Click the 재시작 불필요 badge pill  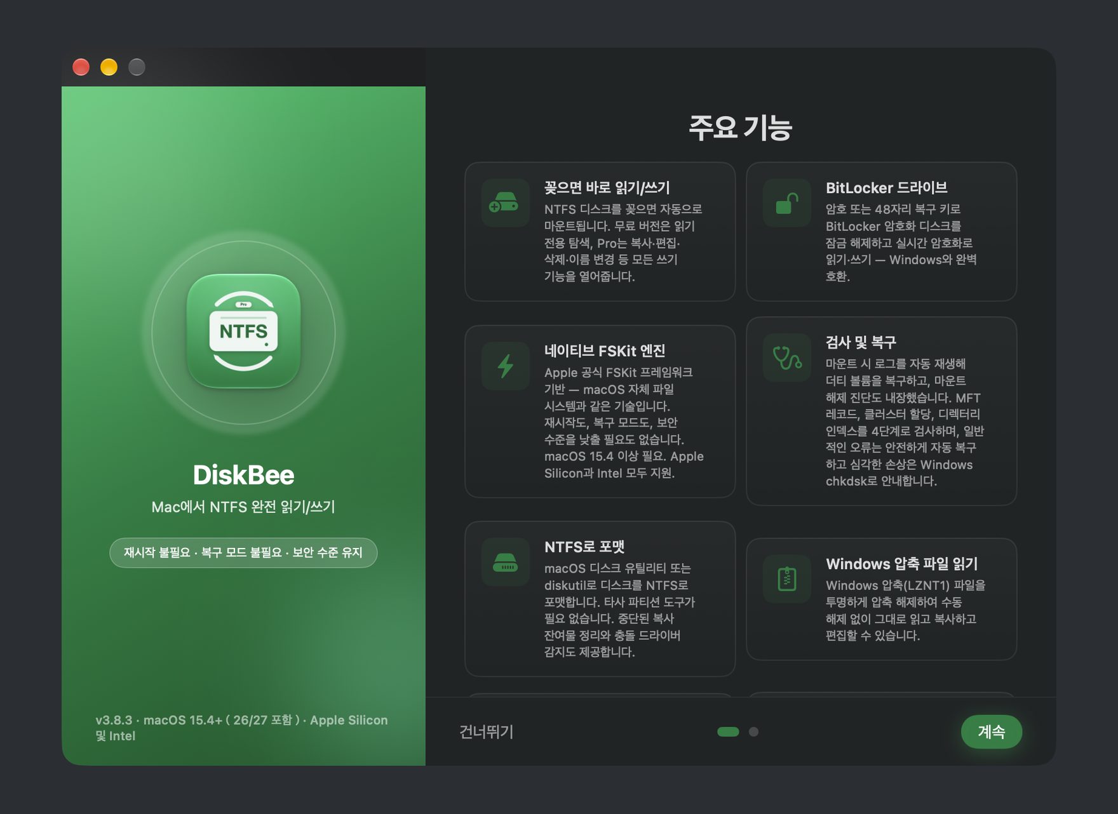(x=243, y=552)
